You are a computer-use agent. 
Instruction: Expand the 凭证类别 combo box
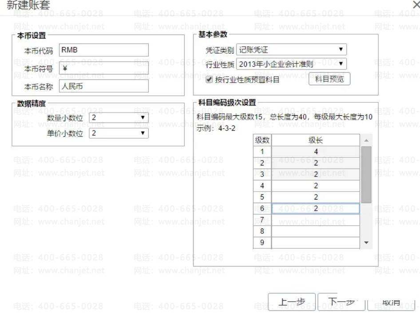click(x=291, y=50)
